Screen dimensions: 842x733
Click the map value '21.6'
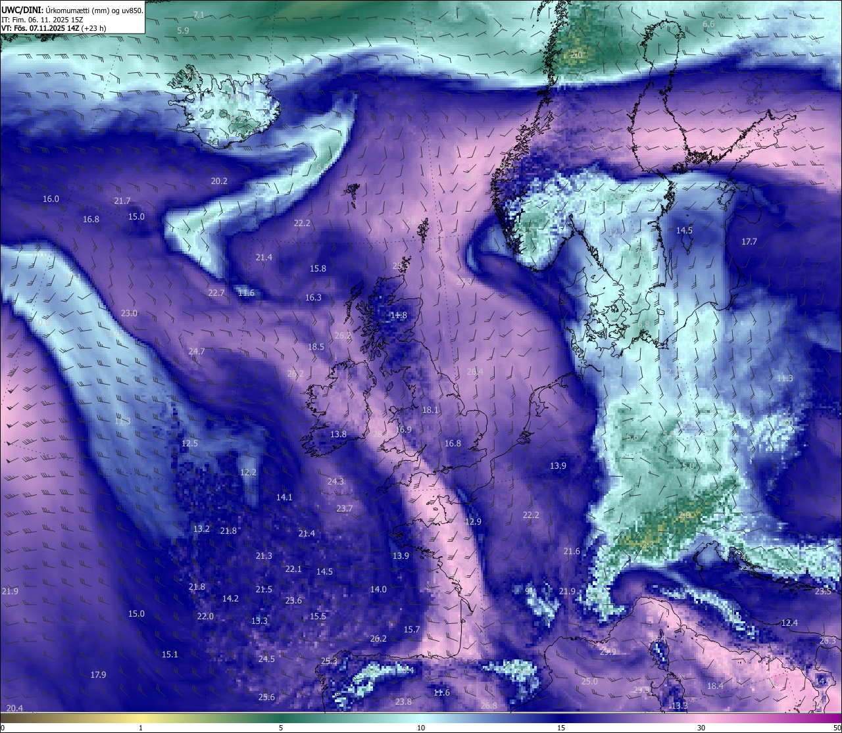coord(572,551)
